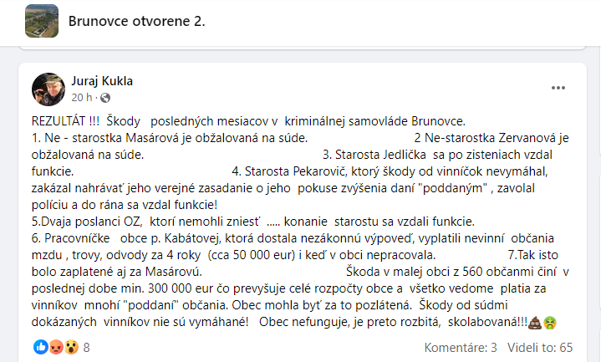Expand the comments via Komentáre: 3

pyautogui.click(x=461, y=346)
